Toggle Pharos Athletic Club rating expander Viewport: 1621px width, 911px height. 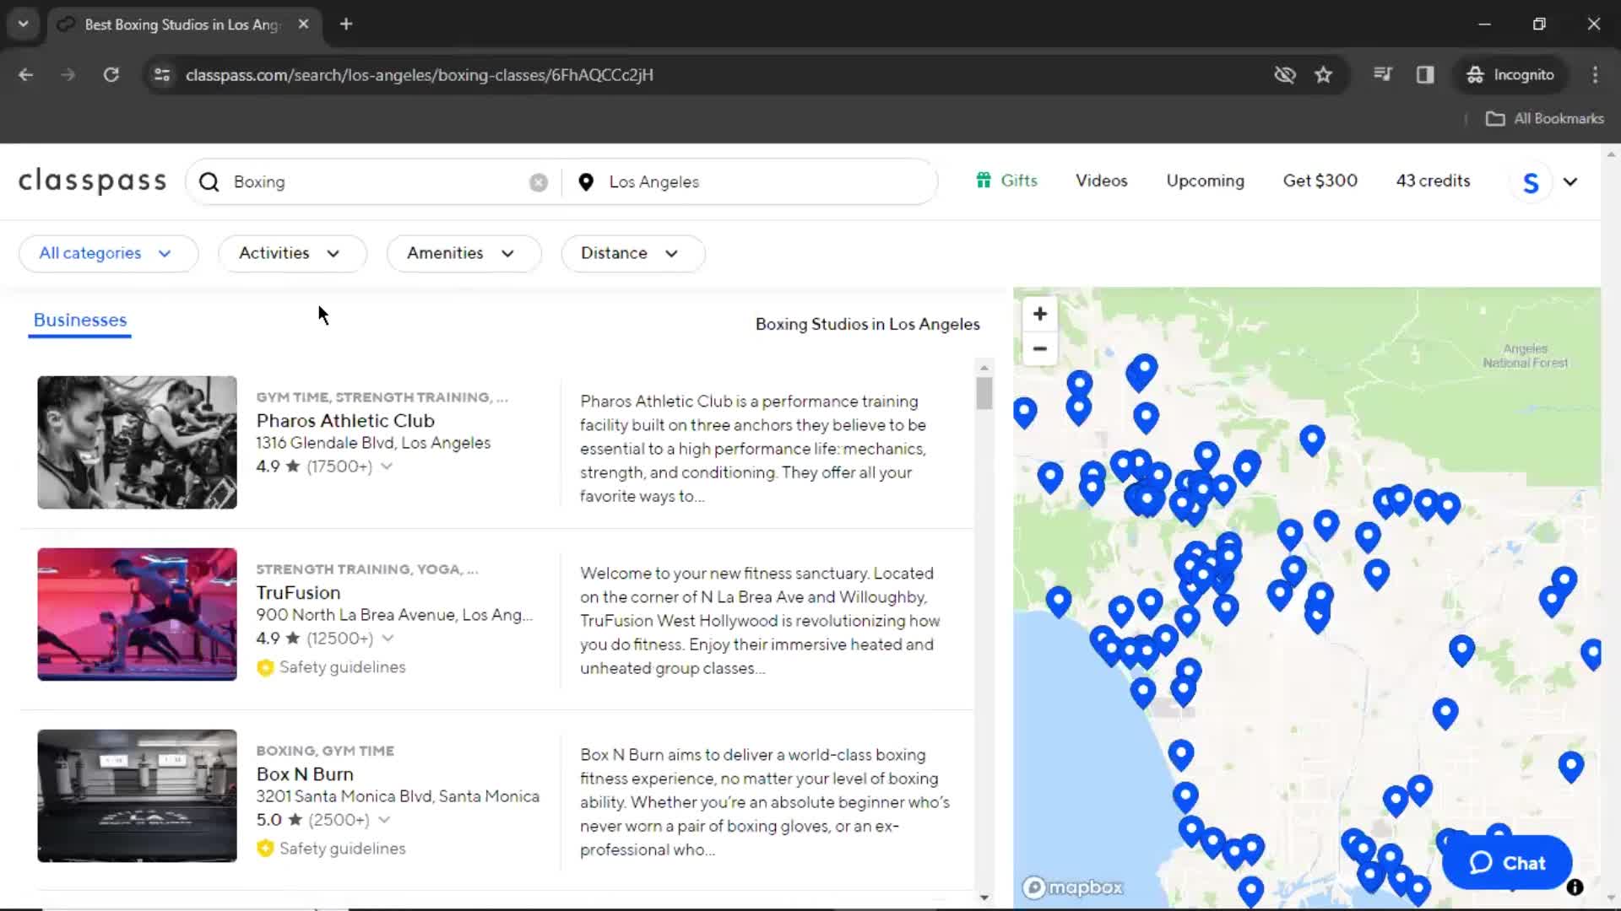(x=385, y=466)
